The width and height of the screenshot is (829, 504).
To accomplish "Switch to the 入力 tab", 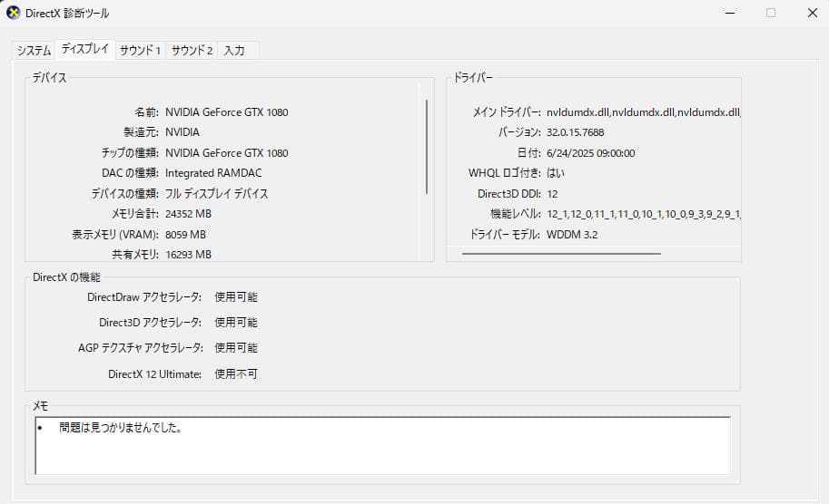I will coord(234,51).
